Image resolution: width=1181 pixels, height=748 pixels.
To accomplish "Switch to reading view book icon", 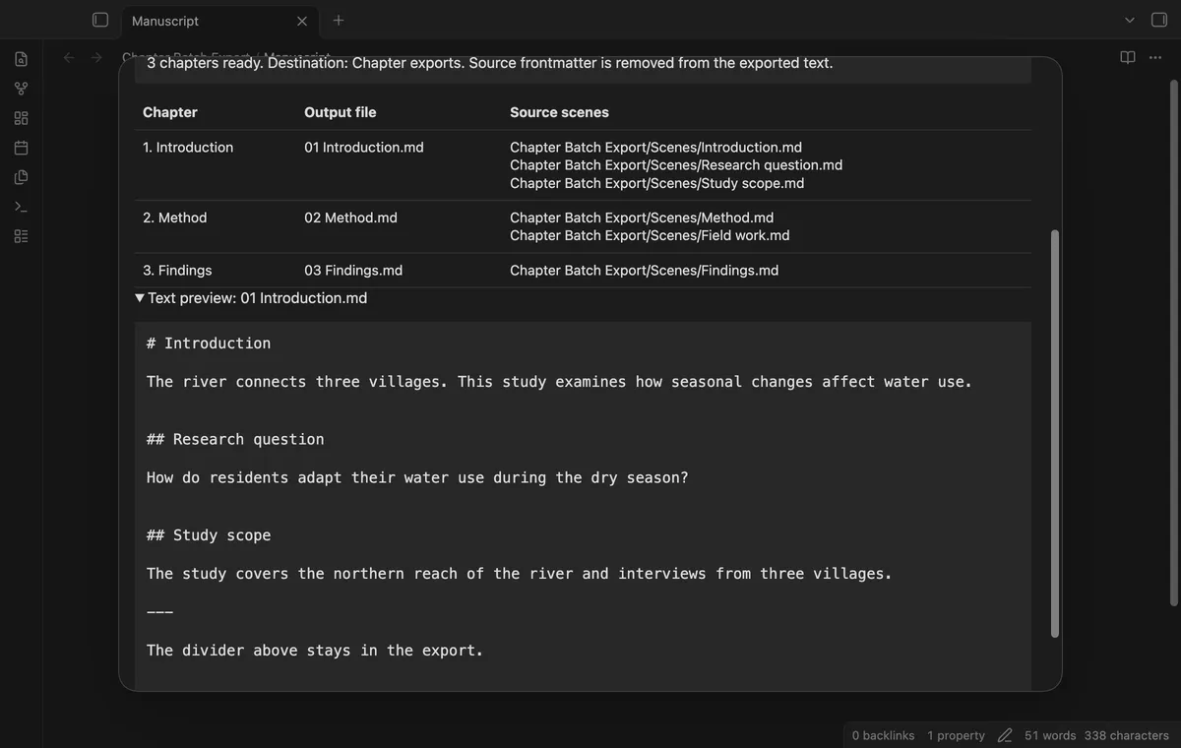I will pyautogui.click(x=1128, y=57).
